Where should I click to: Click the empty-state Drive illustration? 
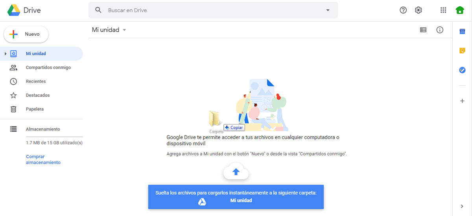point(262,105)
